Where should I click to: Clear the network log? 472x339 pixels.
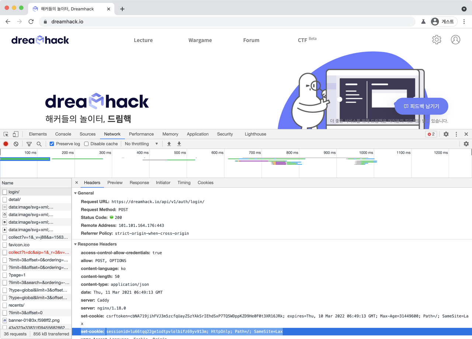[x=16, y=144]
